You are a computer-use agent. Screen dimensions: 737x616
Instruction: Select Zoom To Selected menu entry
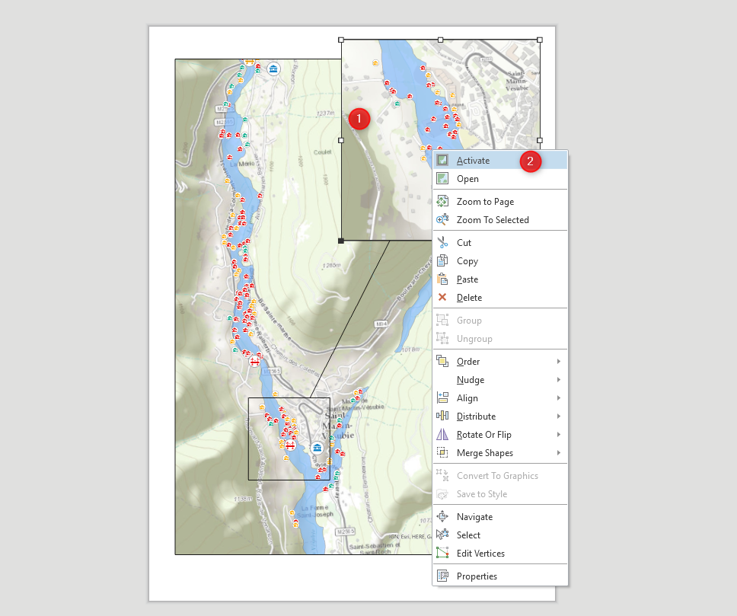[x=500, y=219]
